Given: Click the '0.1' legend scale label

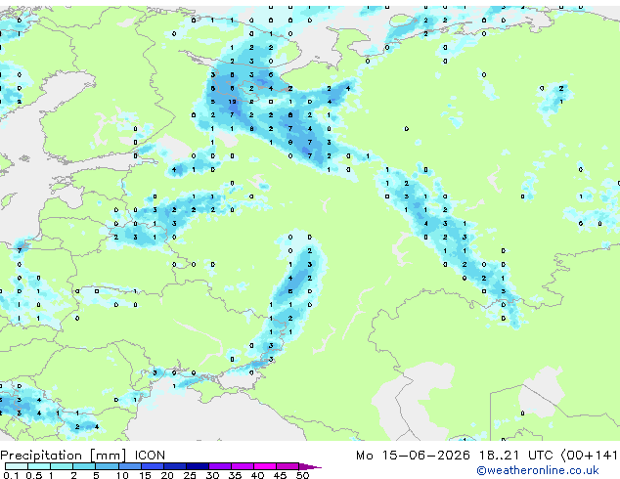Looking at the screenshot, I should (11, 475).
